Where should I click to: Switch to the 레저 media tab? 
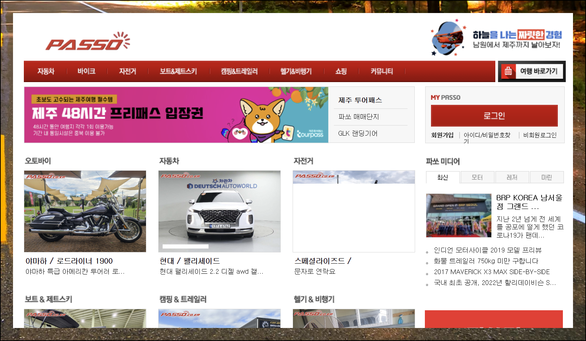coord(512,177)
